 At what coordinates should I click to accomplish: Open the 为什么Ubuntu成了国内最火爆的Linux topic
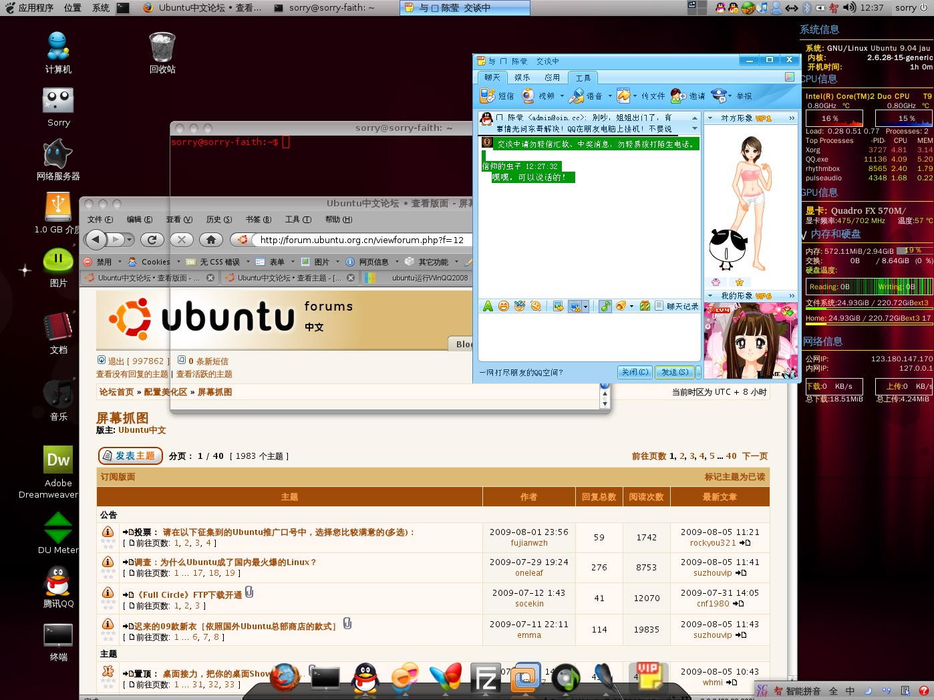(225, 562)
